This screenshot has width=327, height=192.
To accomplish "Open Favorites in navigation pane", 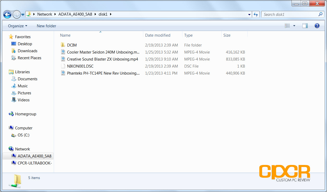I will [x=23, y=37].
